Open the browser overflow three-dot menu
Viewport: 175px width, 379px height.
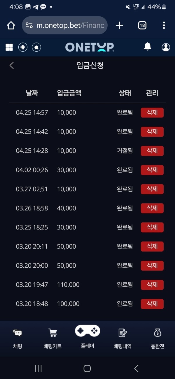[x=164, y=25]
